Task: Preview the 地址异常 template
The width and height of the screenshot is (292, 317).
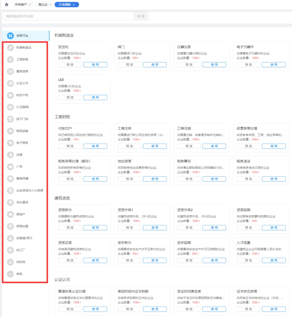Action: point(130,179)
